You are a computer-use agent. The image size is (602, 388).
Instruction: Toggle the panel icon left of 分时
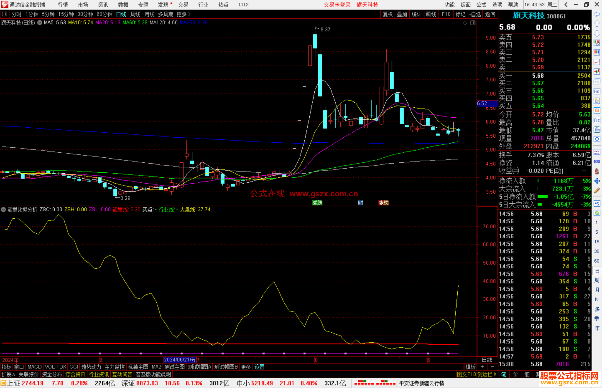coord(4,14)
